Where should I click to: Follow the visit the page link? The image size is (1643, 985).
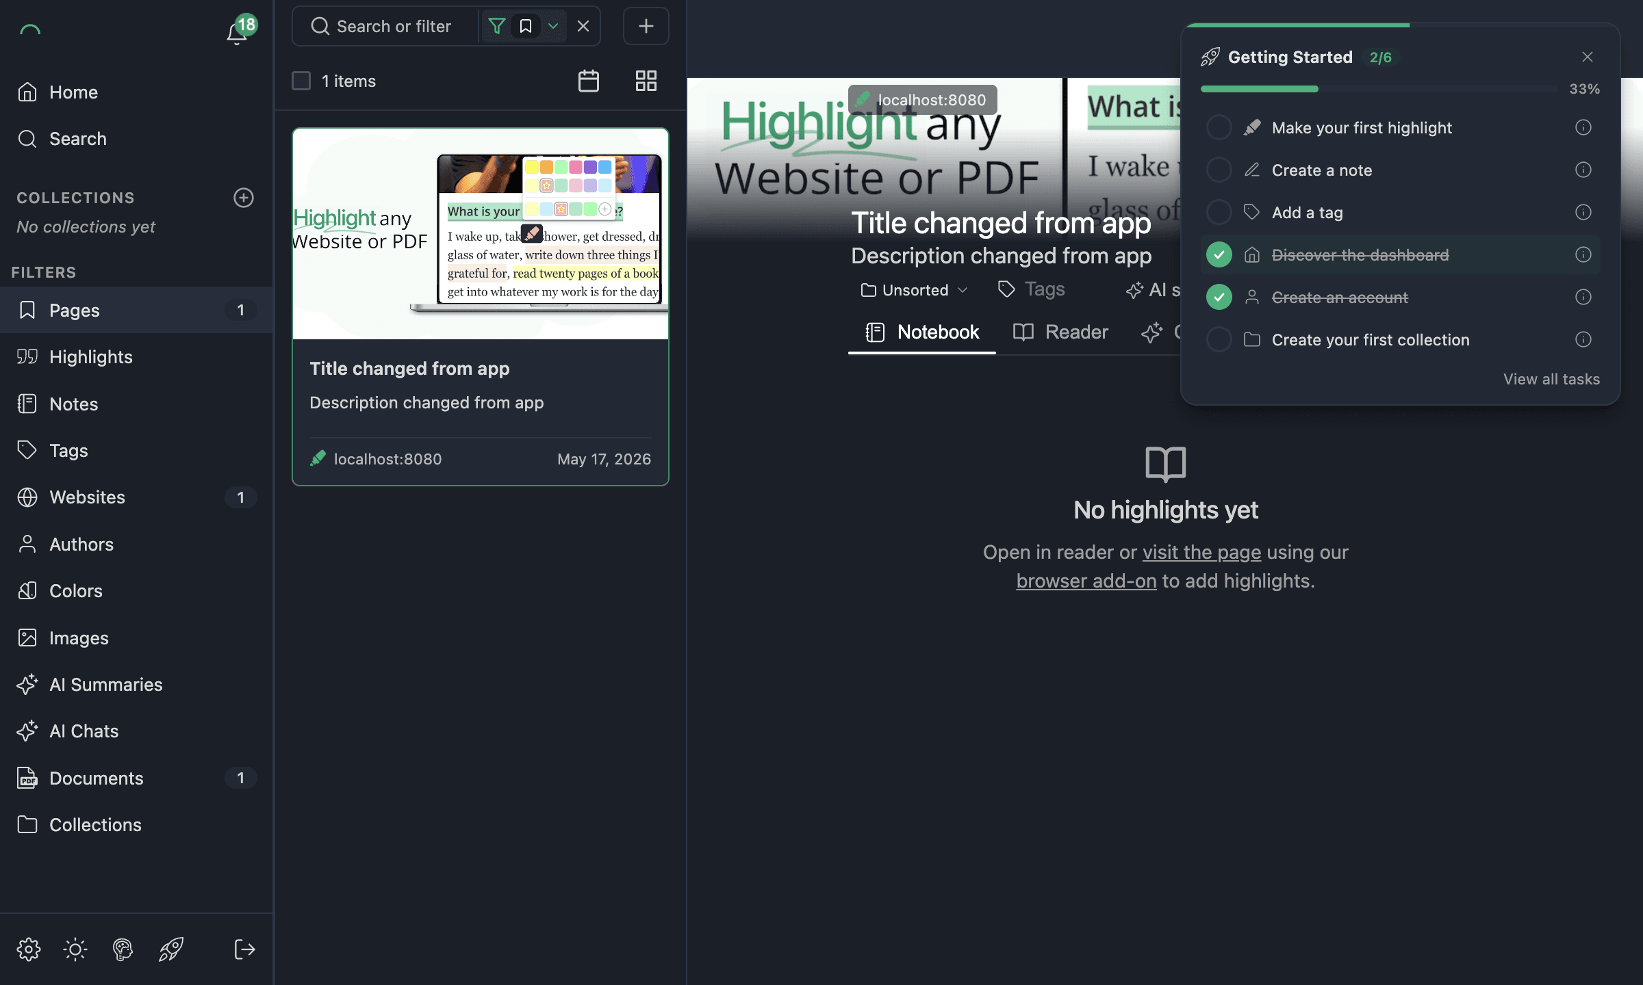[1201, 552]
